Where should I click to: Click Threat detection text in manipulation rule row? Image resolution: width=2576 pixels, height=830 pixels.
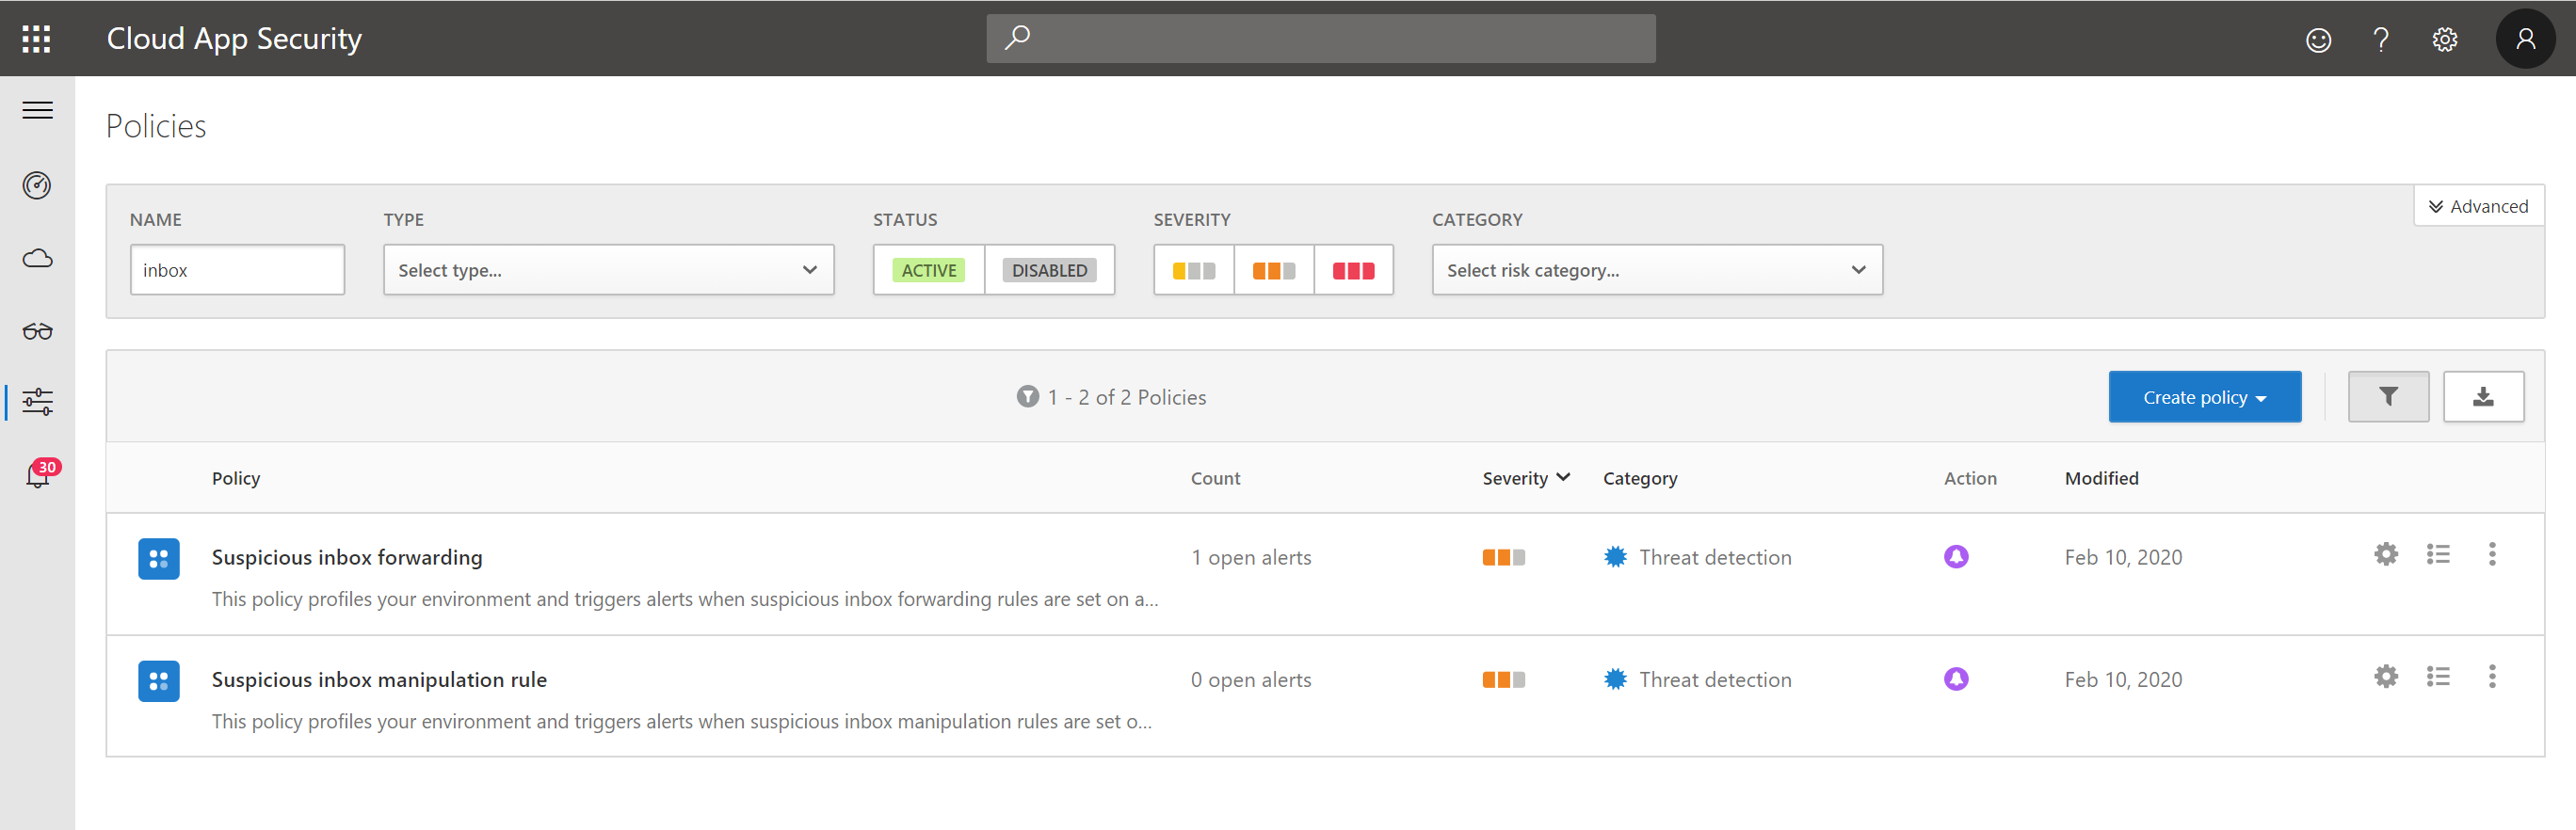click(x=1714, y=679)
